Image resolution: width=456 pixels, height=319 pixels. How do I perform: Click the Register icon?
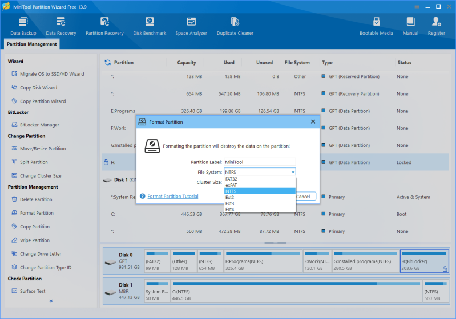point(436,22)
